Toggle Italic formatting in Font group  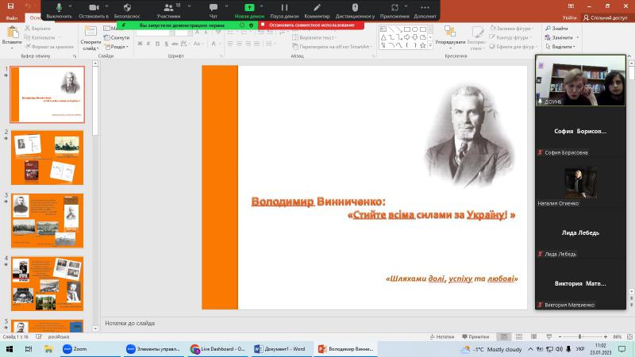click(x=148, y=44)
